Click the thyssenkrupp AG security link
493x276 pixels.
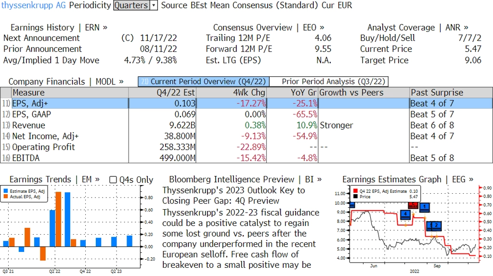pyautogui.click(x=33, y=5)
